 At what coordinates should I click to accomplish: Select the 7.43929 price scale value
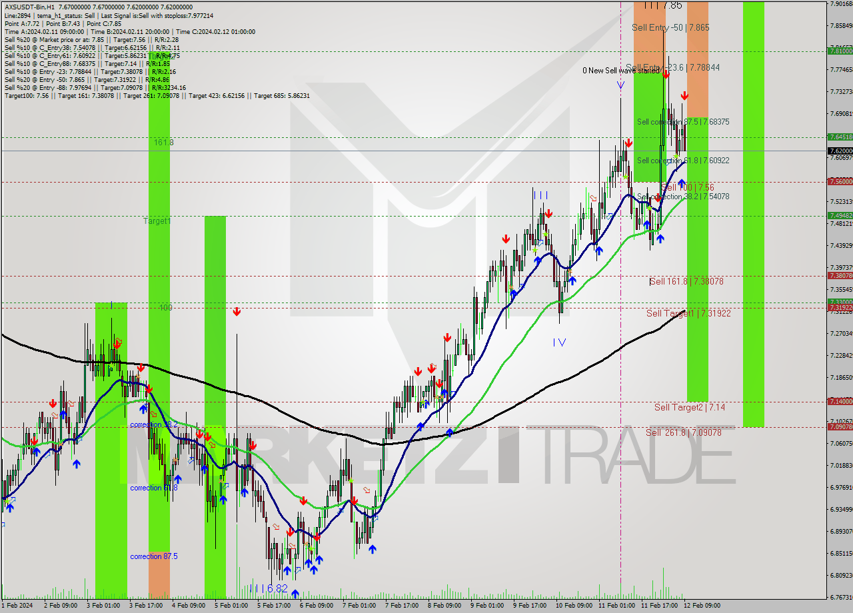click(841, 245)
